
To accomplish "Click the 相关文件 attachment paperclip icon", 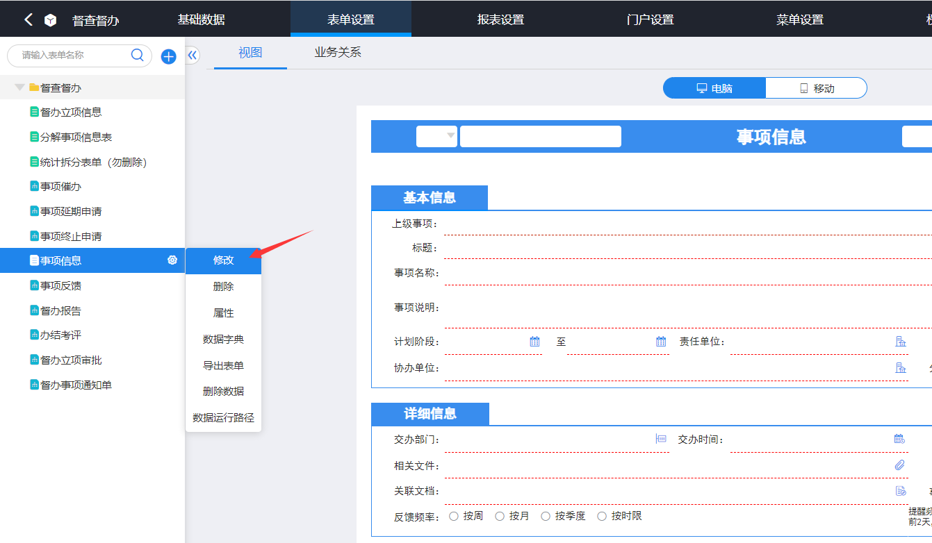I will point(900,465).
